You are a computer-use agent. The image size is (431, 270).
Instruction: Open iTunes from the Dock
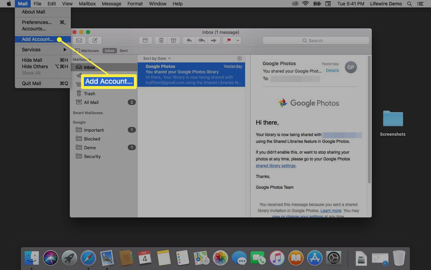pyautogui.click(x=277, y=258)
